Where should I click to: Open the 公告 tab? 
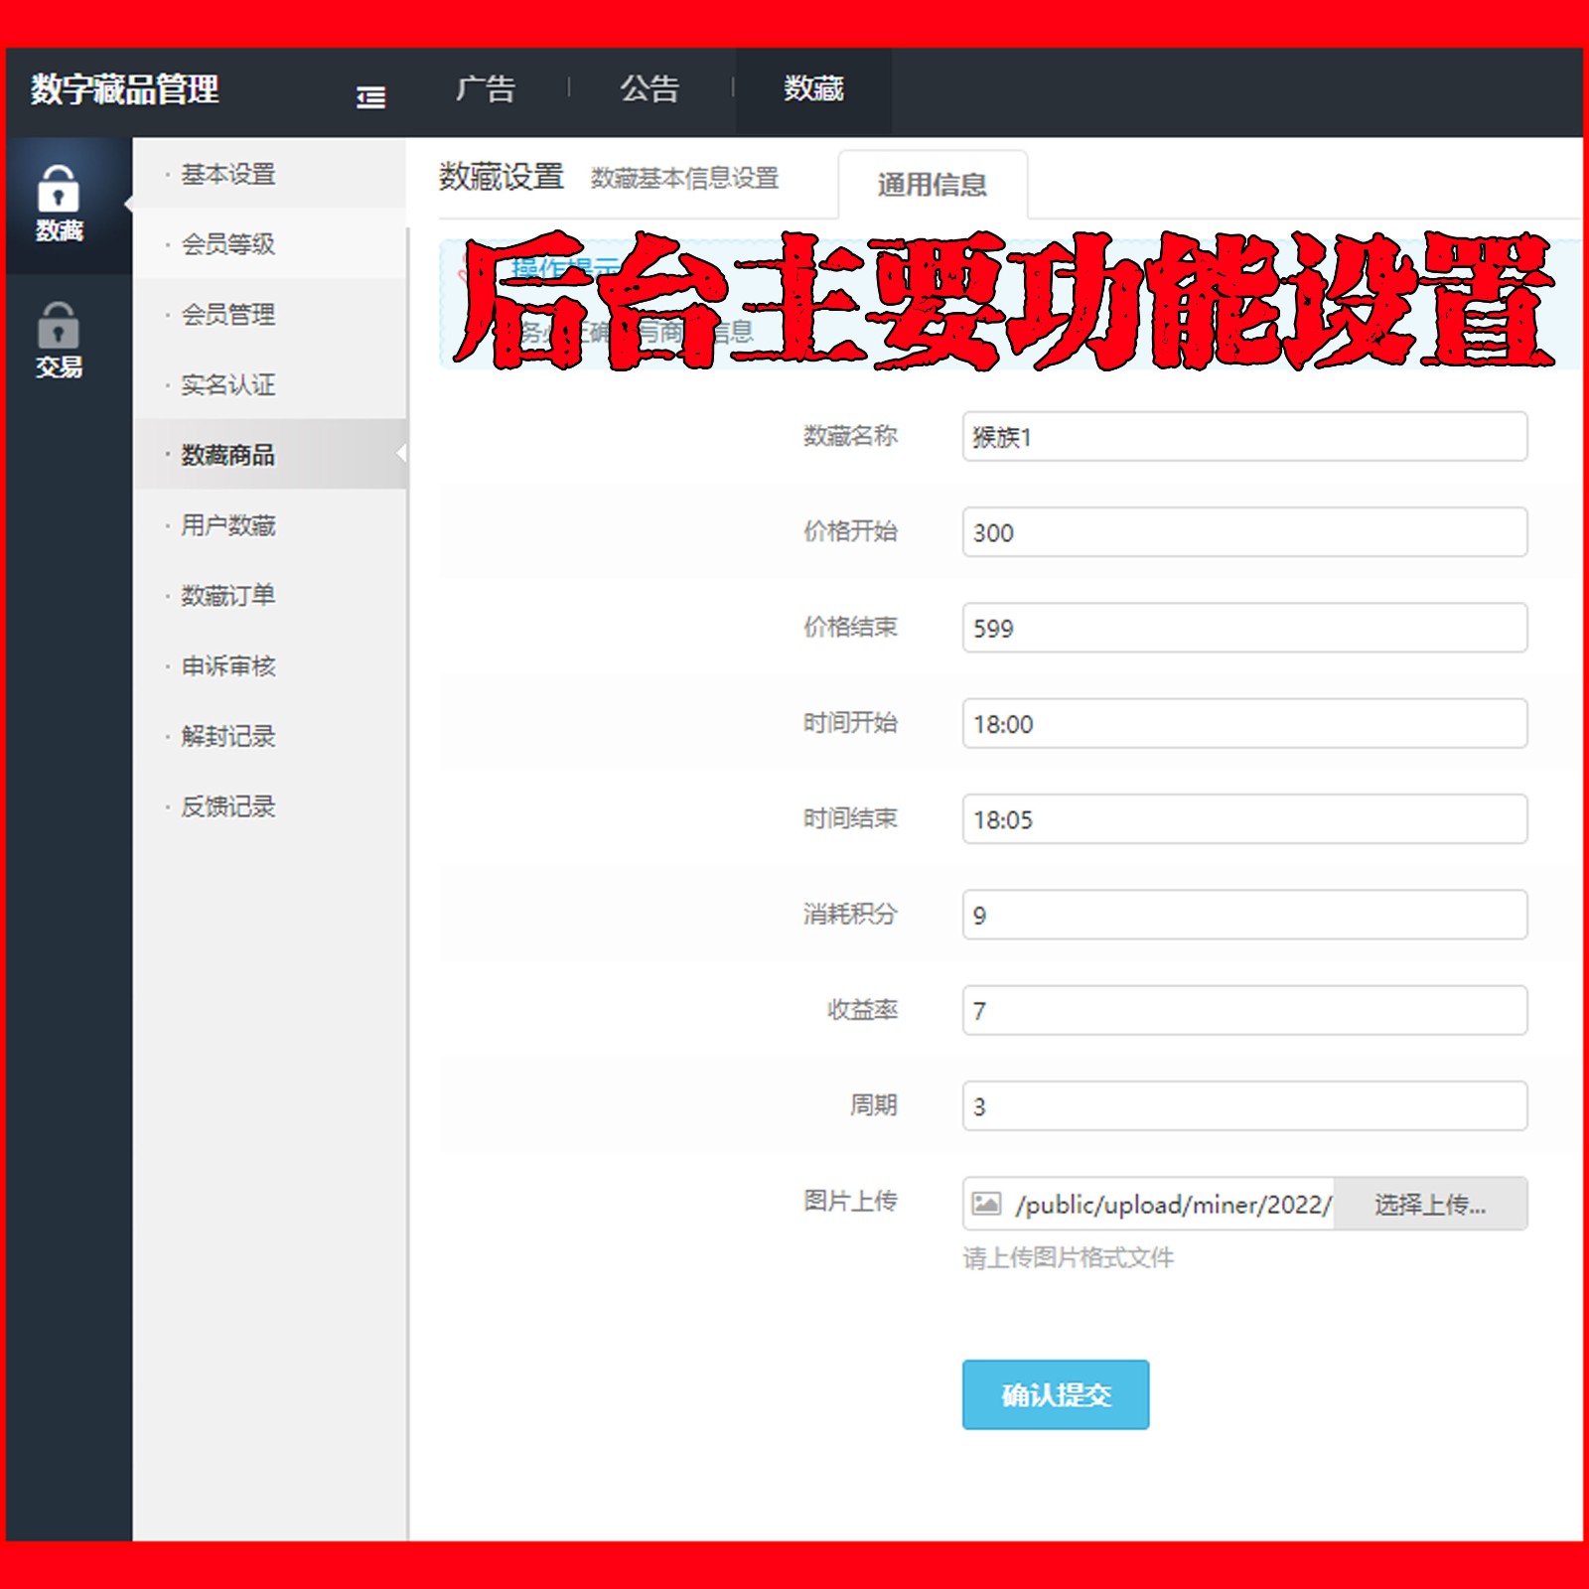(x=651, y=89)
